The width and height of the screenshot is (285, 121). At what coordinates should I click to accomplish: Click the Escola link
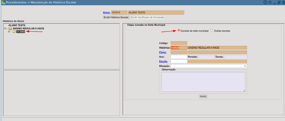163,61
